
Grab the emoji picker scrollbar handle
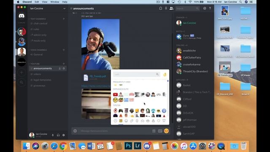pos(168,81)
